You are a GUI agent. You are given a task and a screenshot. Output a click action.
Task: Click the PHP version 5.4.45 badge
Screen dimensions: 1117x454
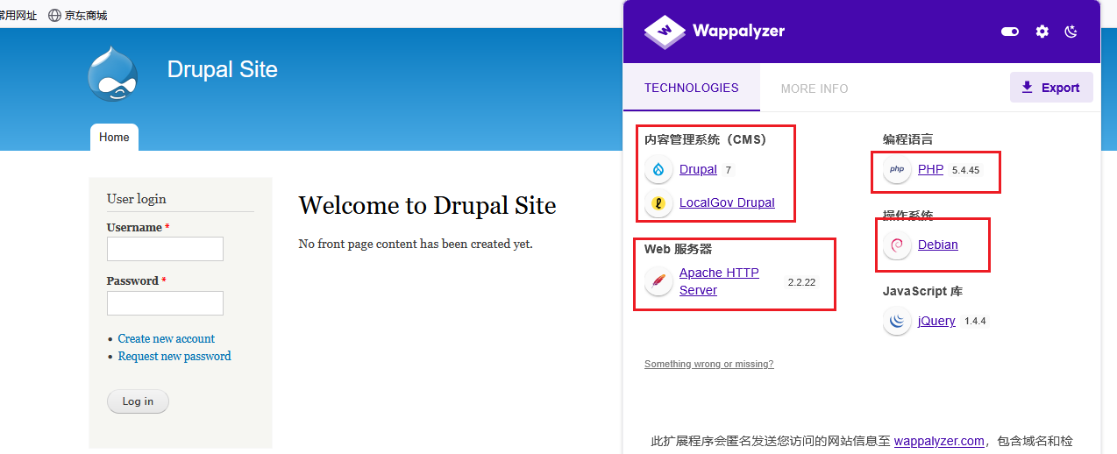pos(966,170)
